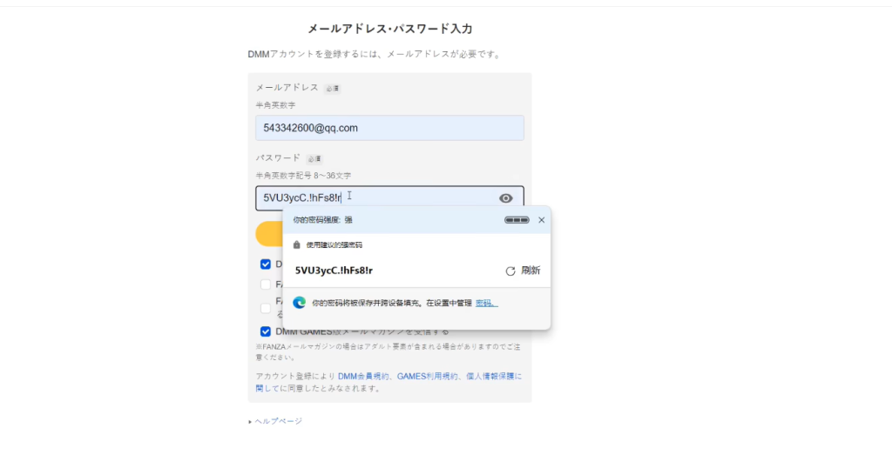Image resolution: width=892 pixels, height=475 pixels.
Task: Click the ※FANZAメールマガジン notice text
Action: (x=388, y=352)
